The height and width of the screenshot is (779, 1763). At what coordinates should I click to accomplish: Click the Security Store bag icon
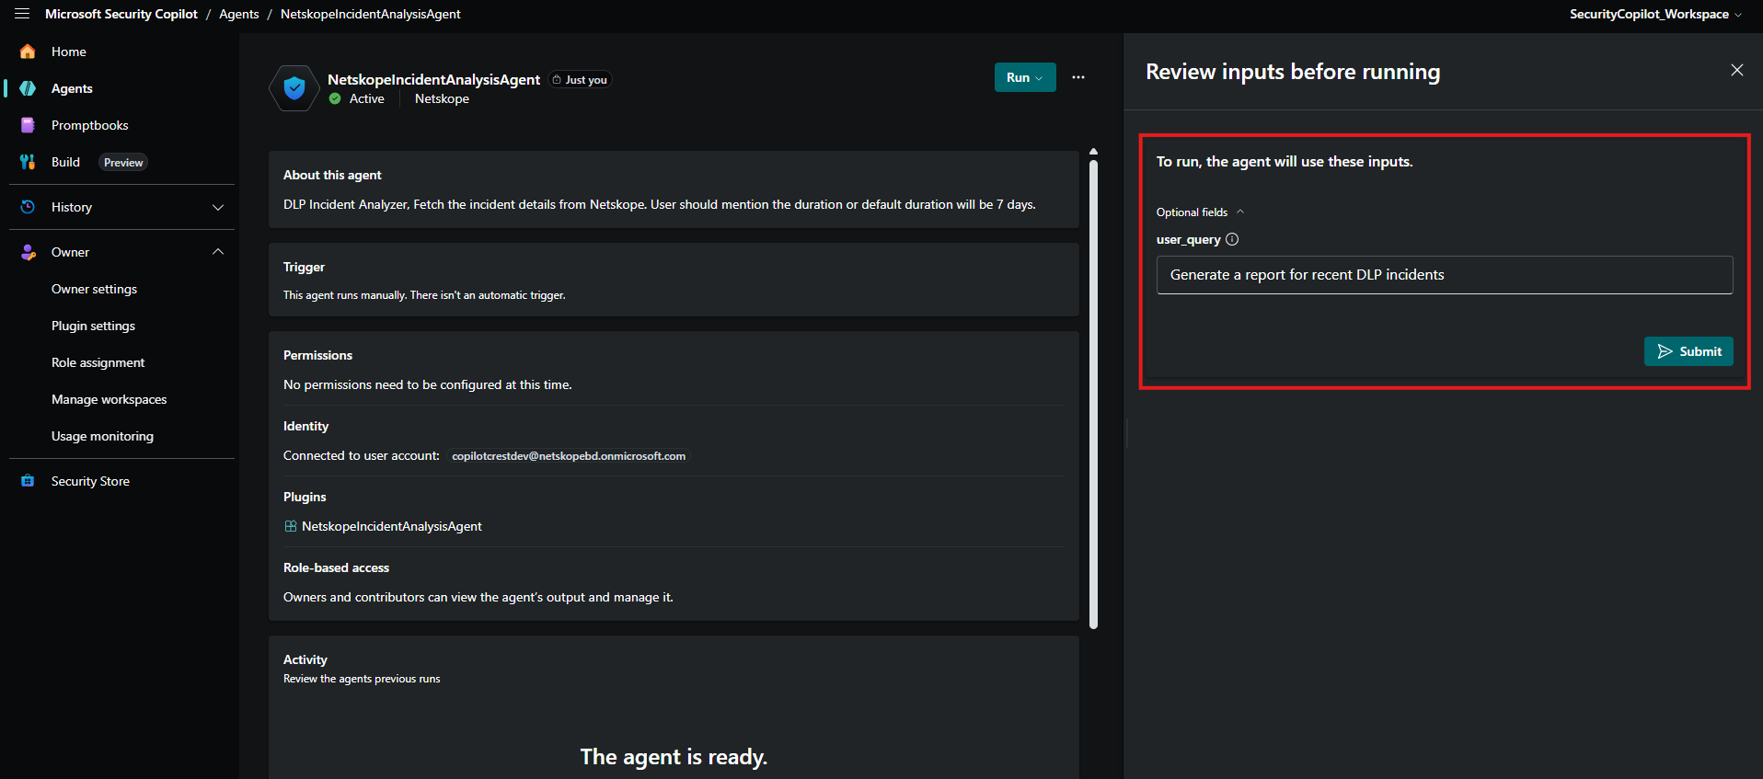click(28, 481)
